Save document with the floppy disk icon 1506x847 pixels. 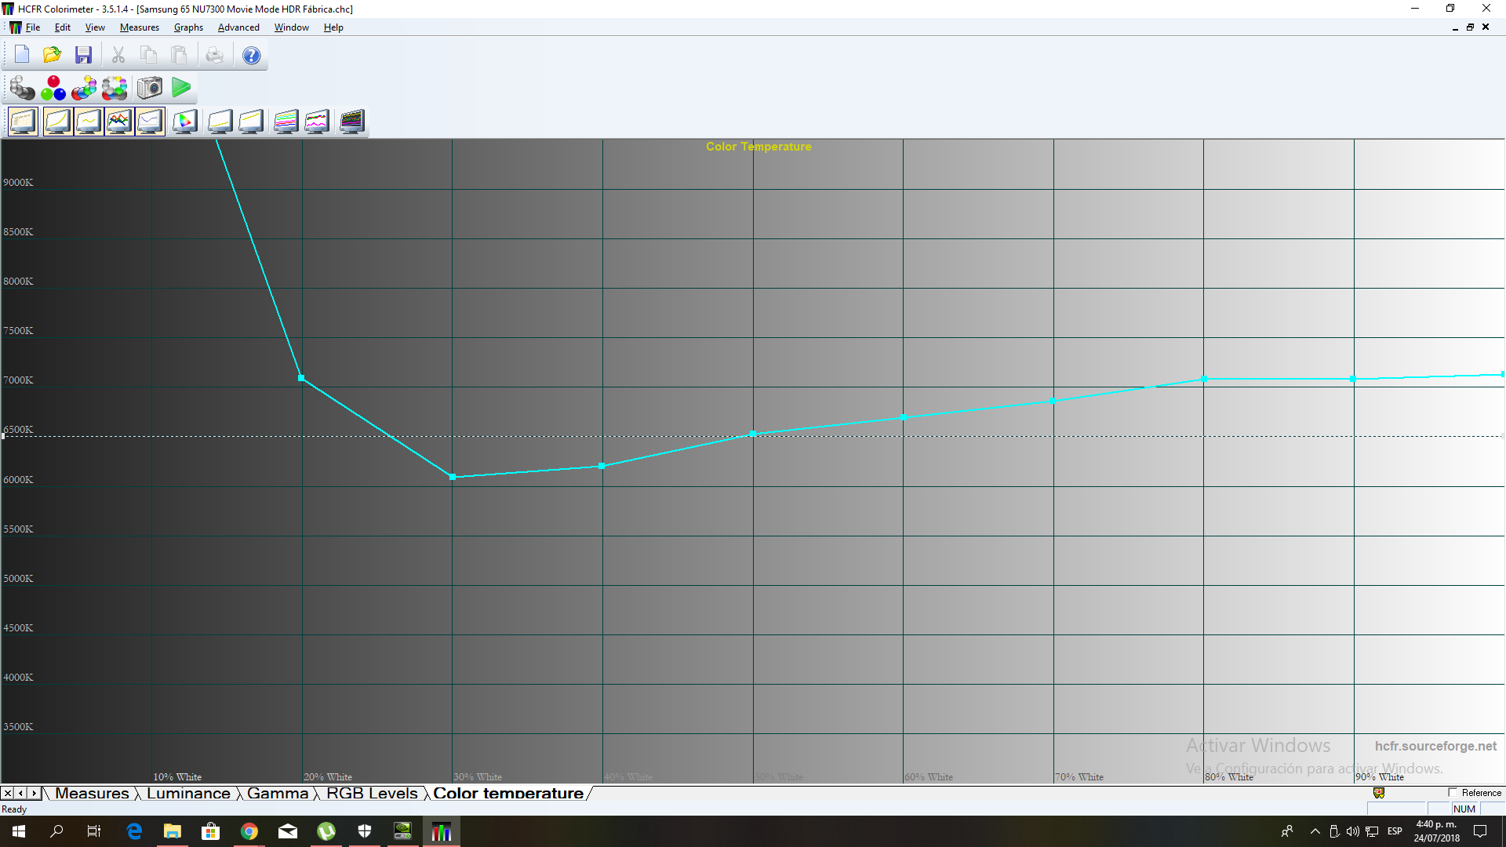point(83,55)
